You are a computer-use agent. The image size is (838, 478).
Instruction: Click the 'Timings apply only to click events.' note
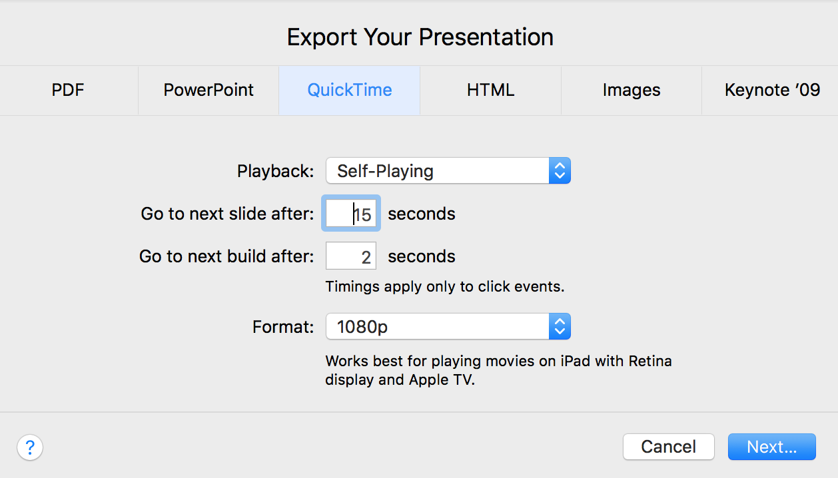coord(445,287)
